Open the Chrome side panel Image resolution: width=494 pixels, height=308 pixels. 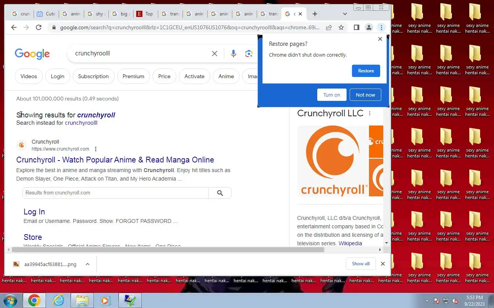pyautogui.click(x=357, y=27)
